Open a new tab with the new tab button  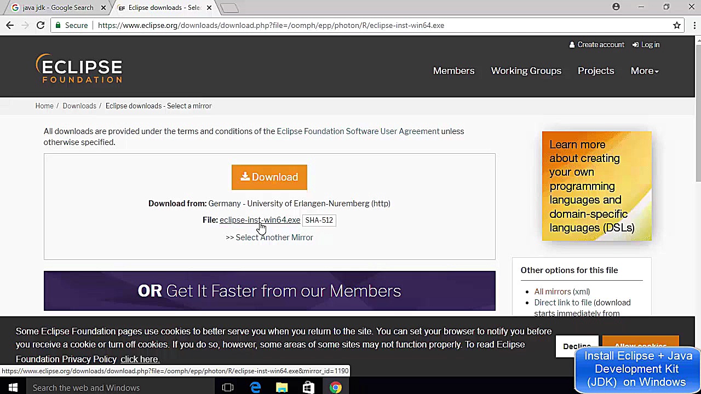click(x=230, y=8)
